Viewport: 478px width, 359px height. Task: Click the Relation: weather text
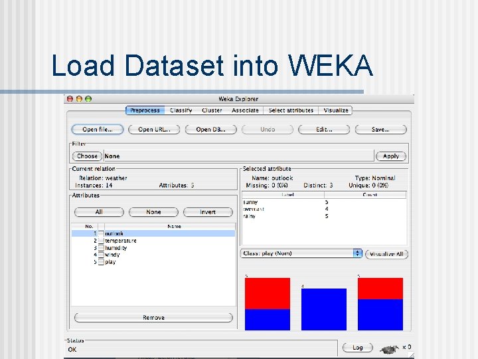point(103,178)
